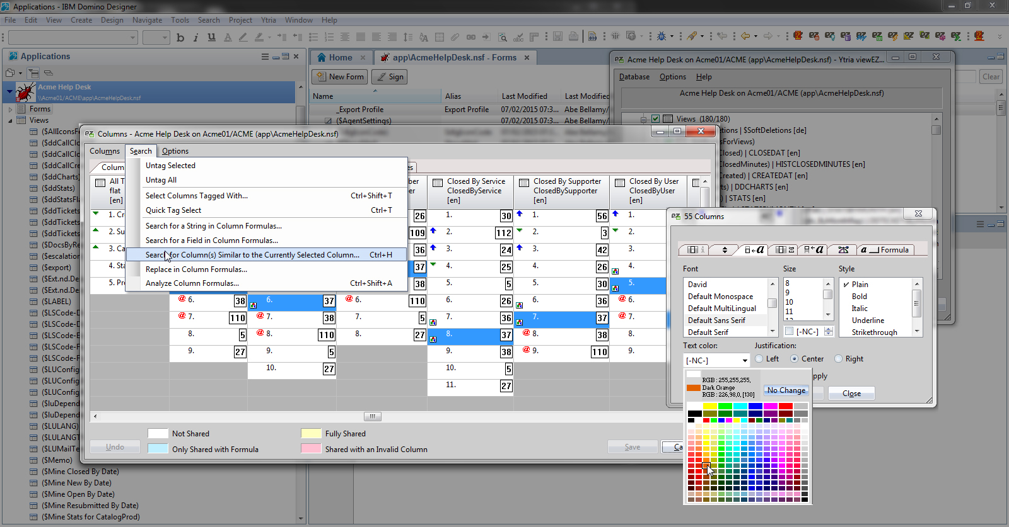The height and width of the screenshot is (527, 1009).
Task: Select Italic in Style list
Action: pos(860,309)
